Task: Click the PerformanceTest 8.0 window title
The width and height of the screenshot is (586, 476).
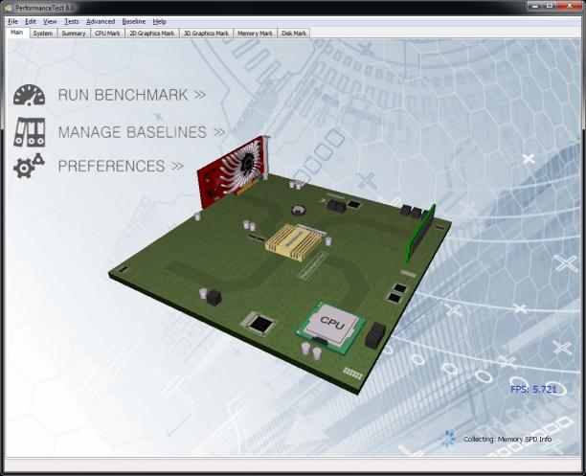Action: [x=45, y=8]
